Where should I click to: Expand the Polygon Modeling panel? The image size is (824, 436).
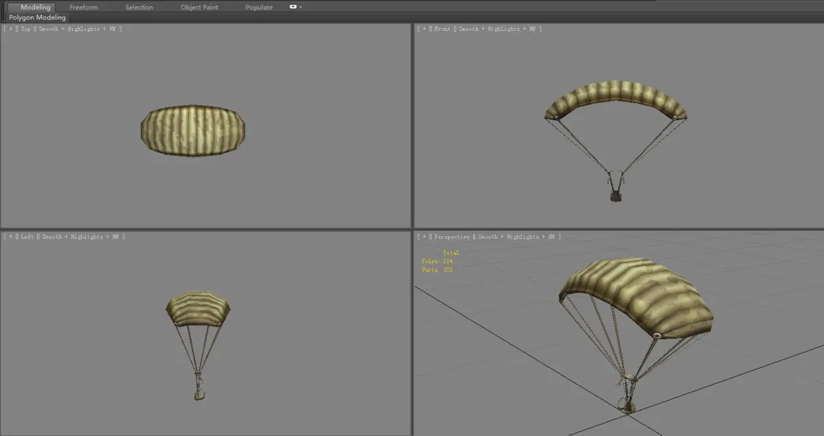click(38, 17)
